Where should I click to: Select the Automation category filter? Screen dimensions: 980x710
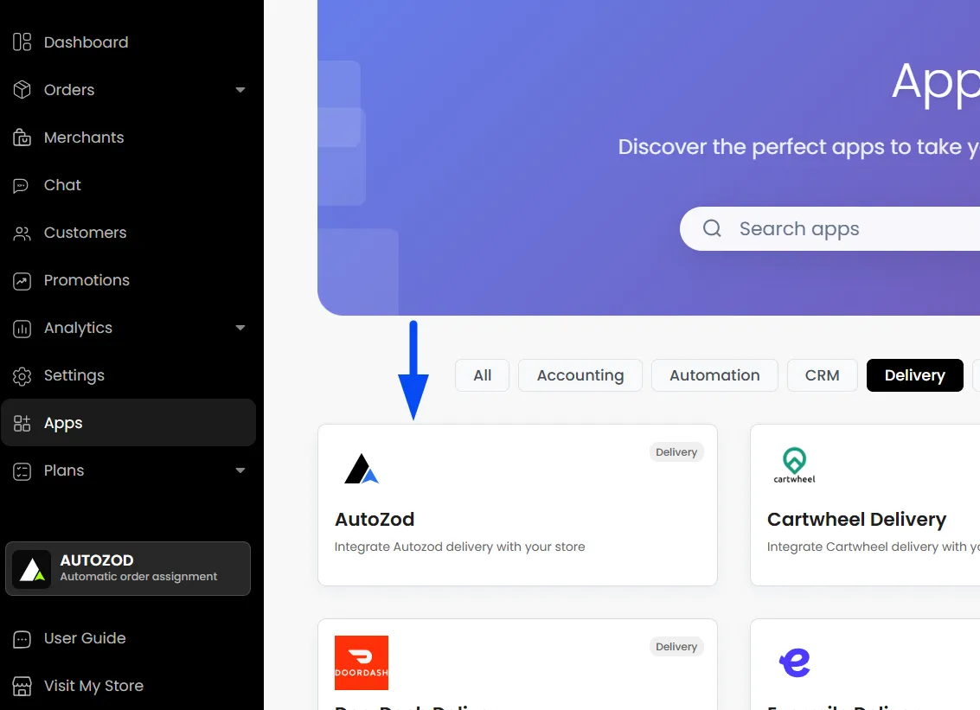point(714,375)
